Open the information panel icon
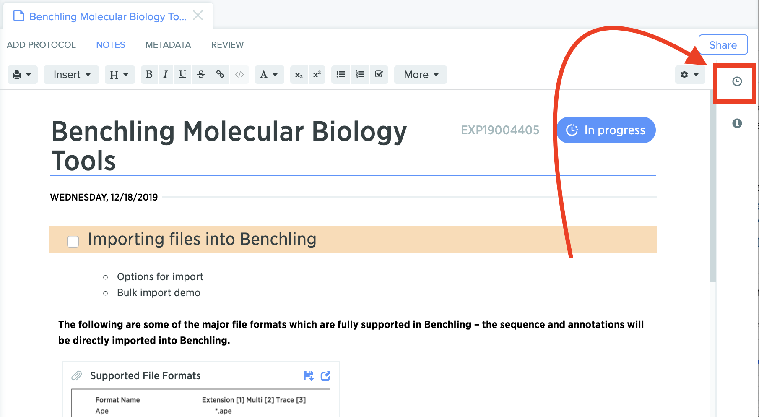Viewport: 759px width, 417px height. [737, 123]
